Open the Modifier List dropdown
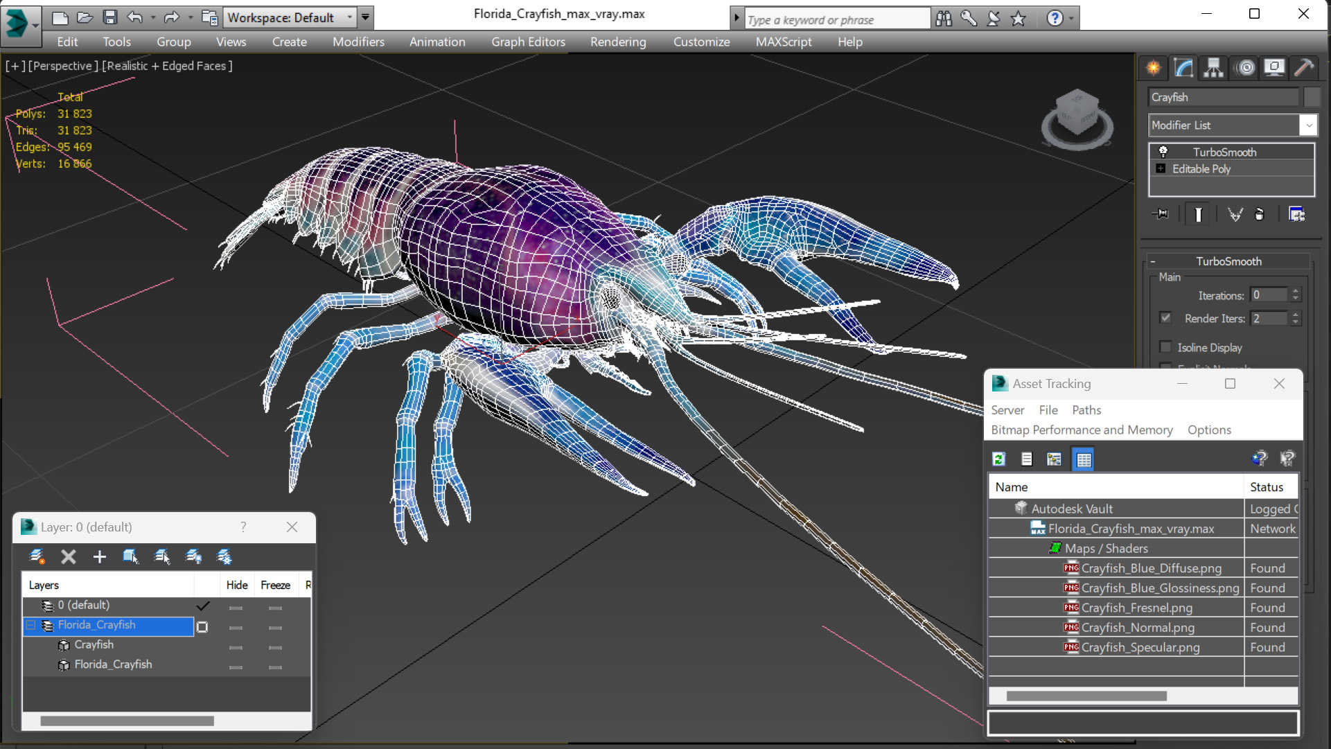The width and height of the screenshot is (1331, 749). click(x=1308, y=125)
